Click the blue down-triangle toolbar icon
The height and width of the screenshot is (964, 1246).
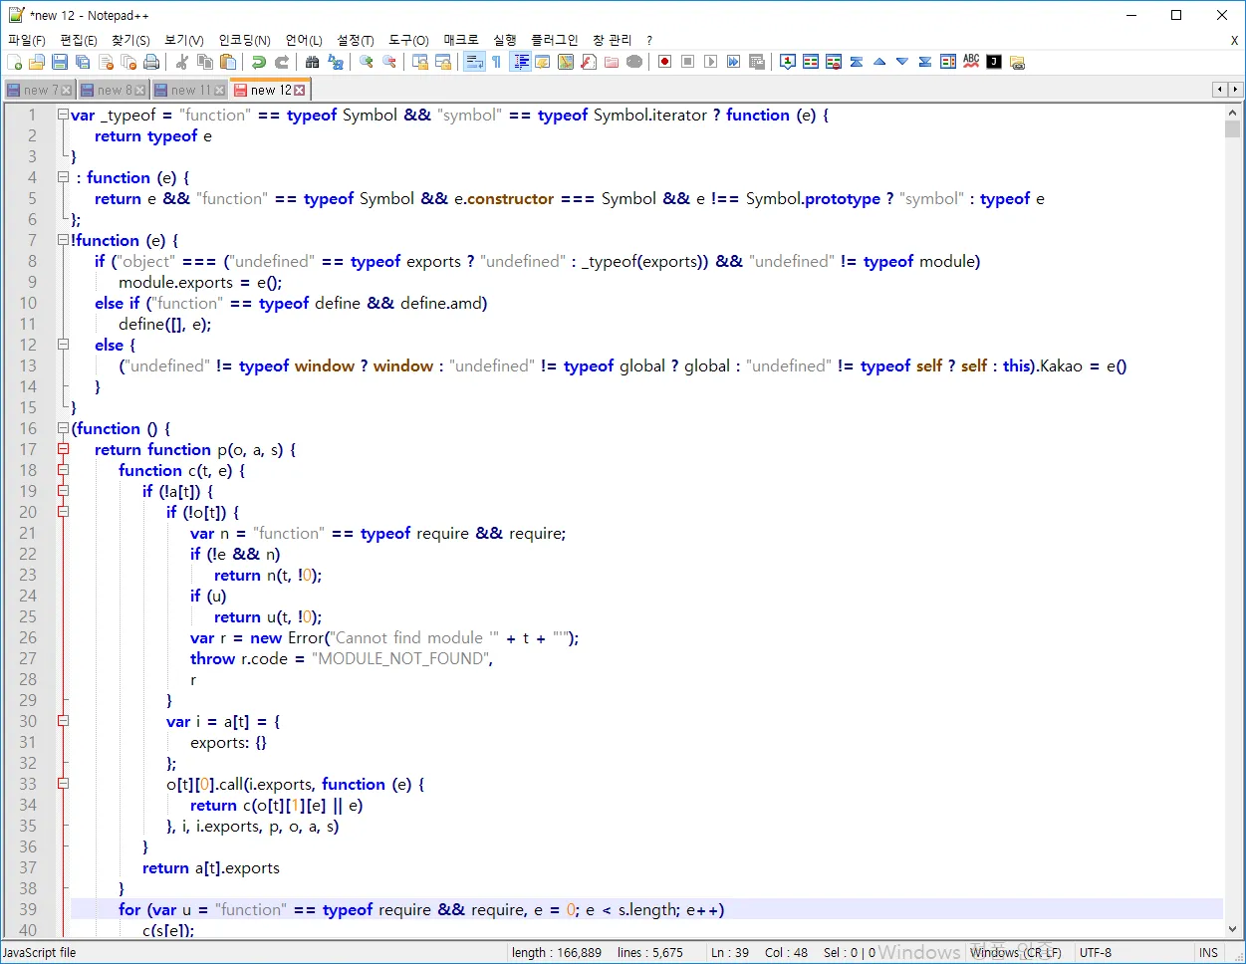coord(902,62)
